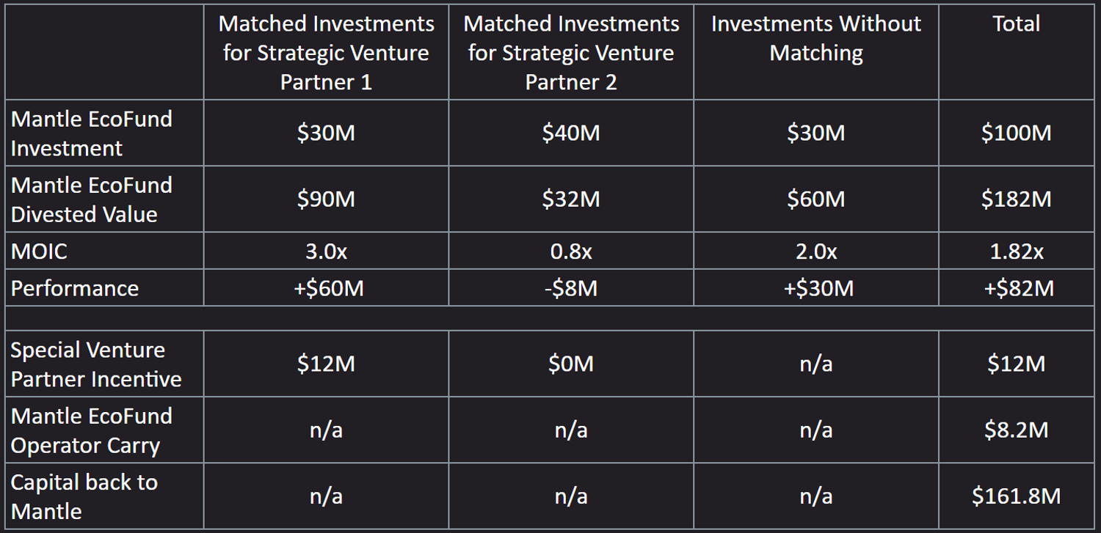
Task: Select the $100M total investment cell
Action: 1017,133
